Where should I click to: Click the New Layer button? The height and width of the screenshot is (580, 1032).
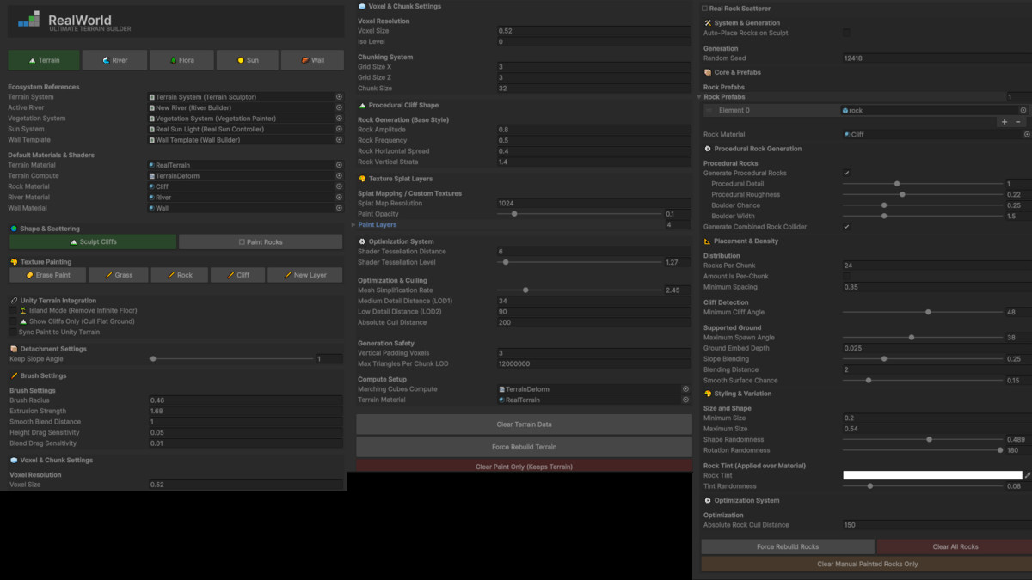click(x=304, y=275)
